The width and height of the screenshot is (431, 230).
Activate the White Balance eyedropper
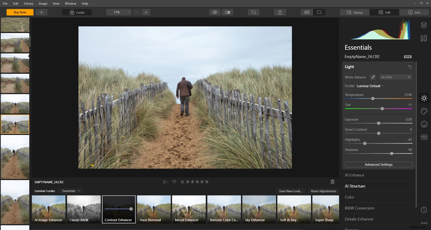373,77
